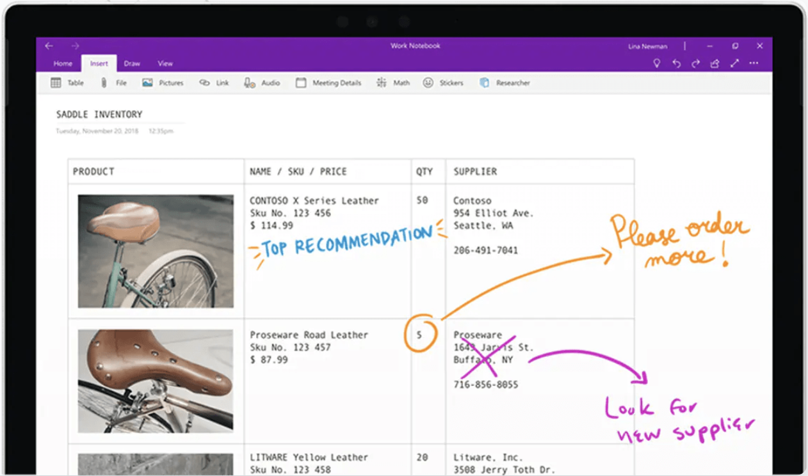Go back with the left arrow

click(49, 46)
